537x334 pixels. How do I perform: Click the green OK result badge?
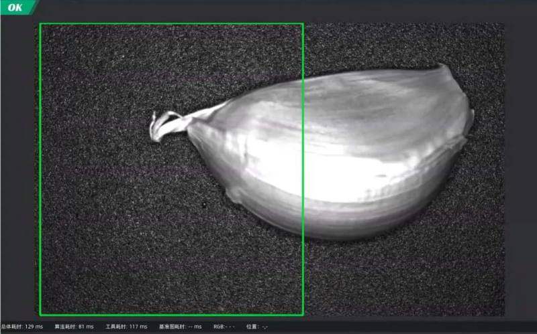point(16,7)
